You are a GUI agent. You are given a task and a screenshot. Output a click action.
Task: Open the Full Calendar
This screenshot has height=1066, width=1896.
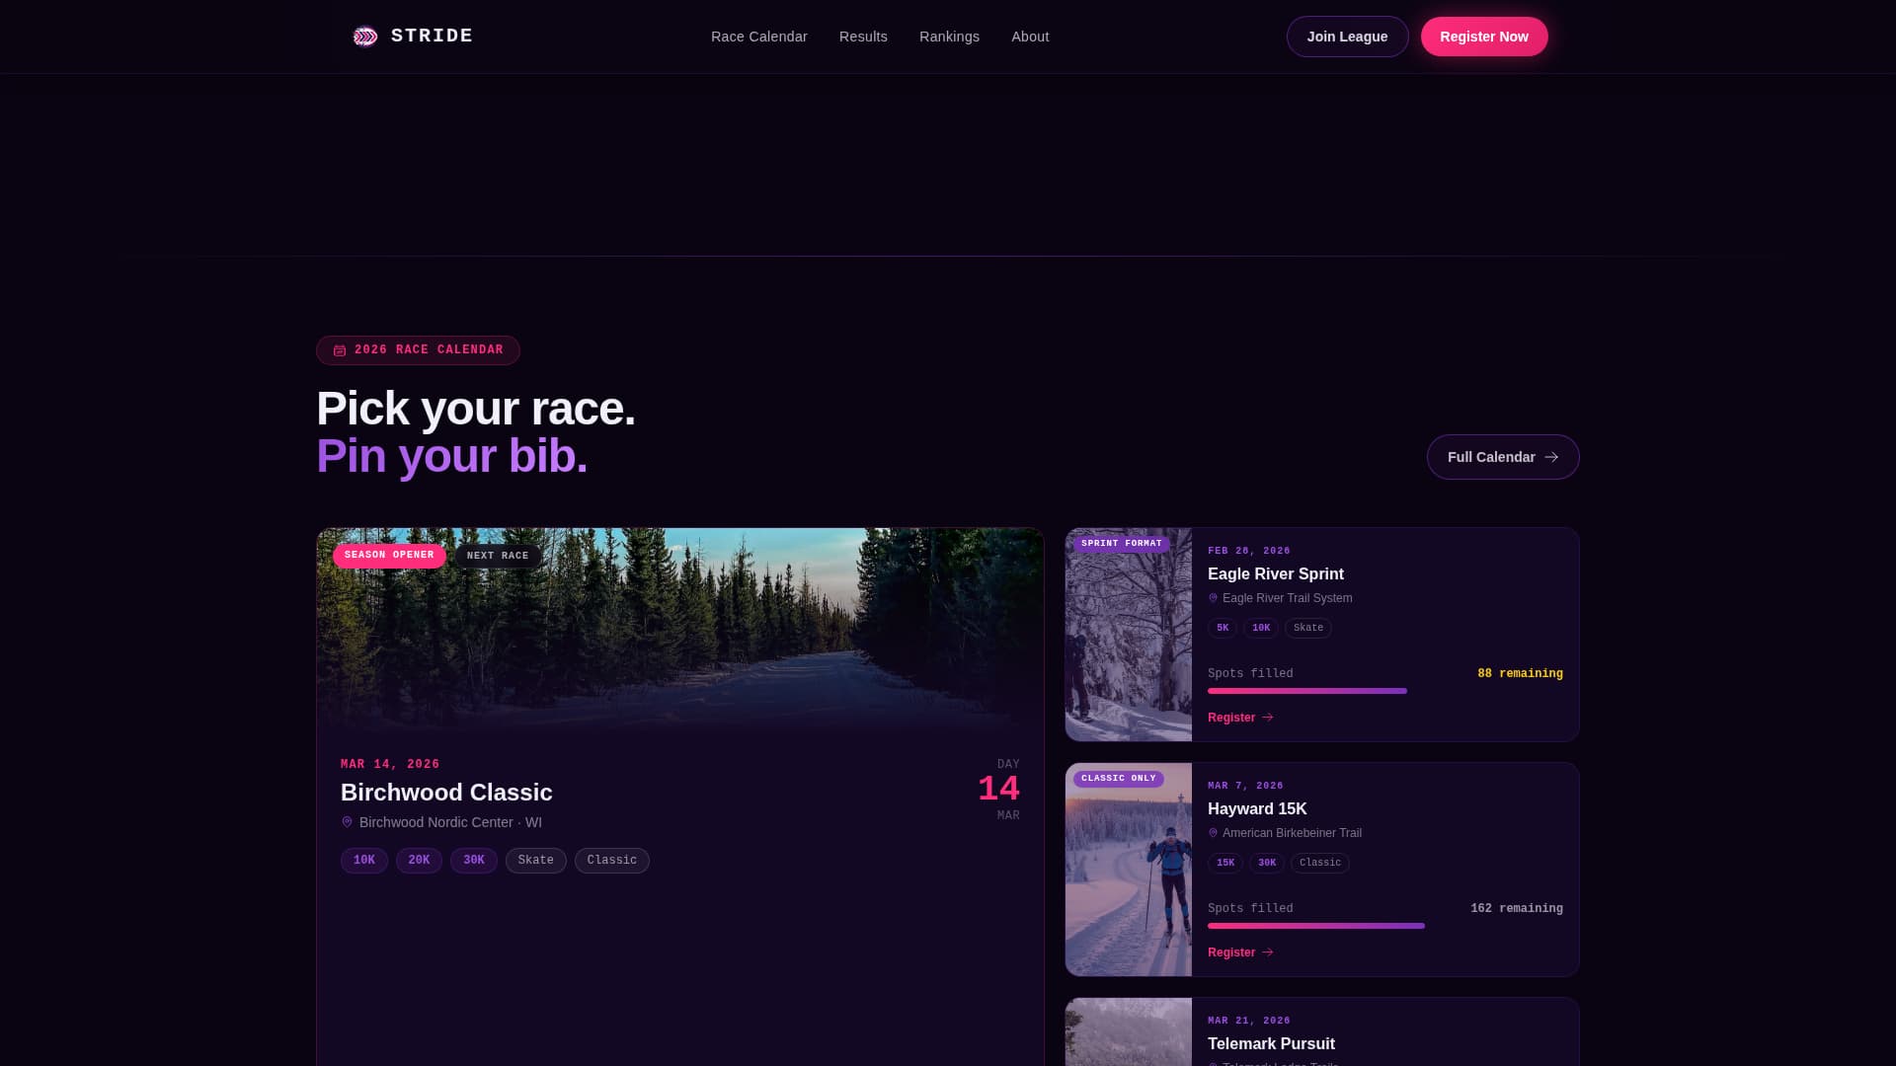click(1503, 457)
